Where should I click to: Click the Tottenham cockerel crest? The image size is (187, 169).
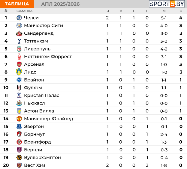click(19, 41)
